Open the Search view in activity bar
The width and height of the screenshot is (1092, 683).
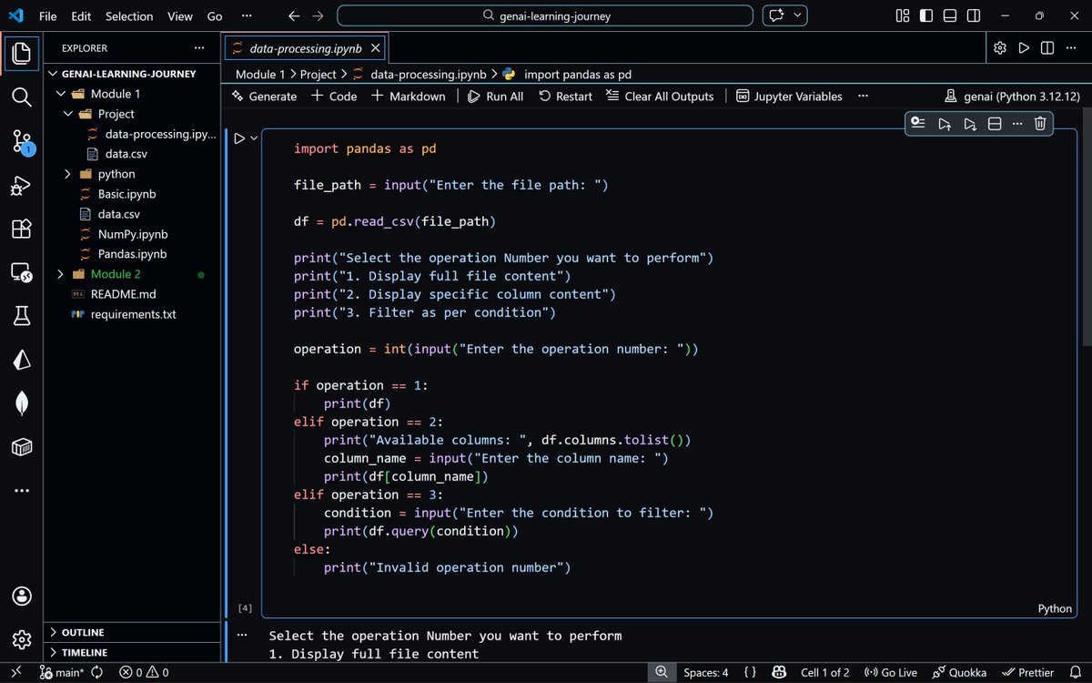pyautogui.click(x=22, y=97)
